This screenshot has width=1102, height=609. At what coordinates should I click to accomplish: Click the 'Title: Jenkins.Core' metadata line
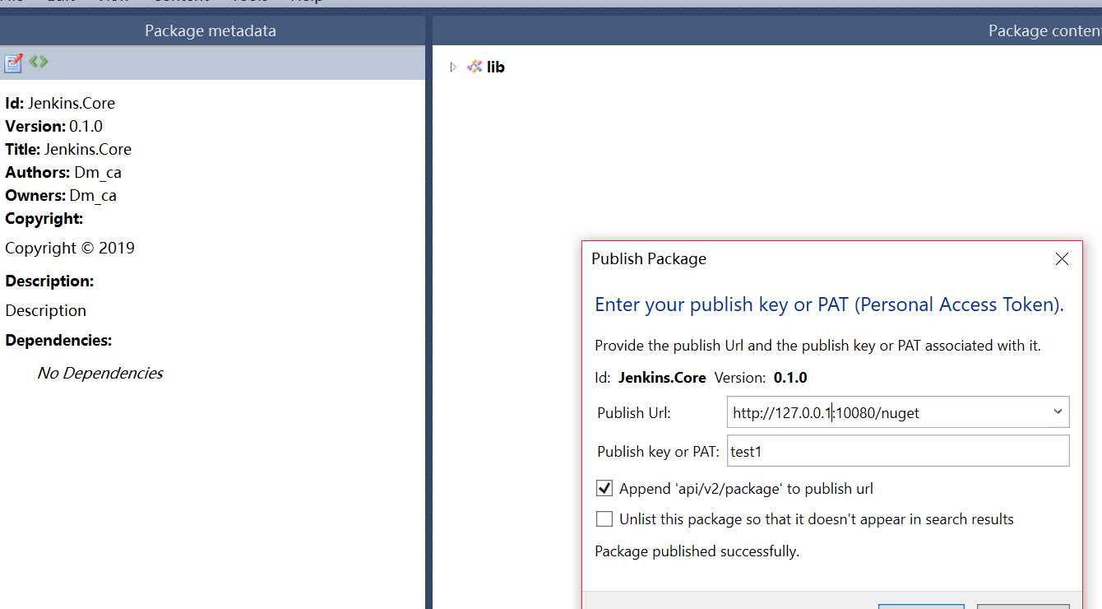[x=68, y=150]
